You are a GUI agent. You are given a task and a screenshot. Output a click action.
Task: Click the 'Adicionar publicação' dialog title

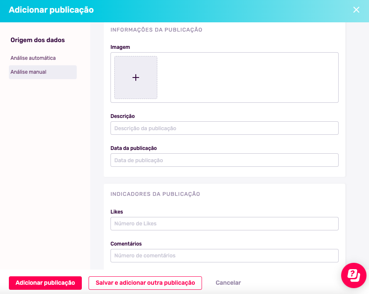point(51,10)
